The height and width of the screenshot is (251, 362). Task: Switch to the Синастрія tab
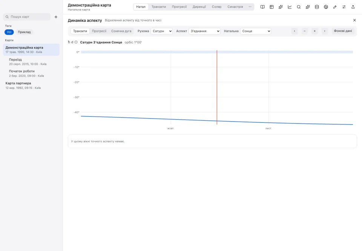click(x=235, y=7)
